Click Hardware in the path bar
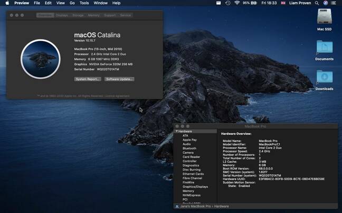This screenshot has height=213, width=342. [x=221, y=206]
